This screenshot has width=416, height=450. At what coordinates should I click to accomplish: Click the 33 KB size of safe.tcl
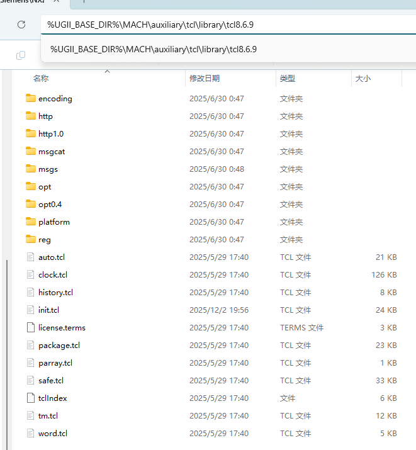[x=386, y=381]
